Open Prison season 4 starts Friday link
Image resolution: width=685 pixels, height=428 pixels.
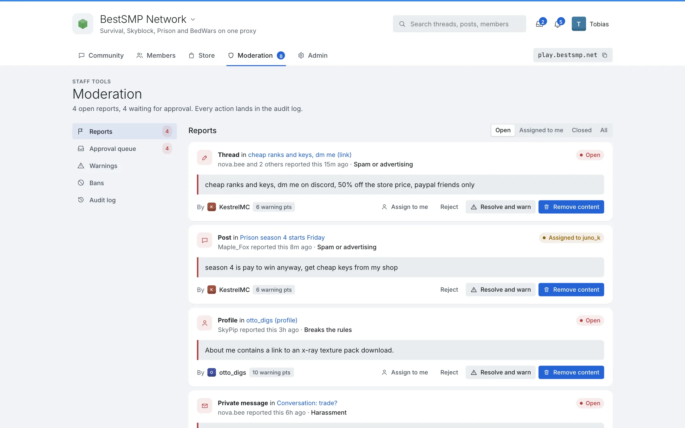click(282, 237)
